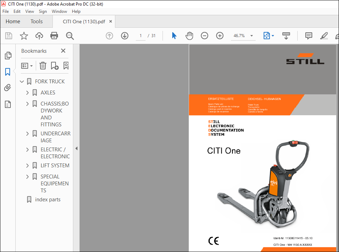Expand the CHASSIS;BODYWORK AND FITTINGS bookmark
The height and width of the screenshot is (252, 339).
(x=27, y=104)
